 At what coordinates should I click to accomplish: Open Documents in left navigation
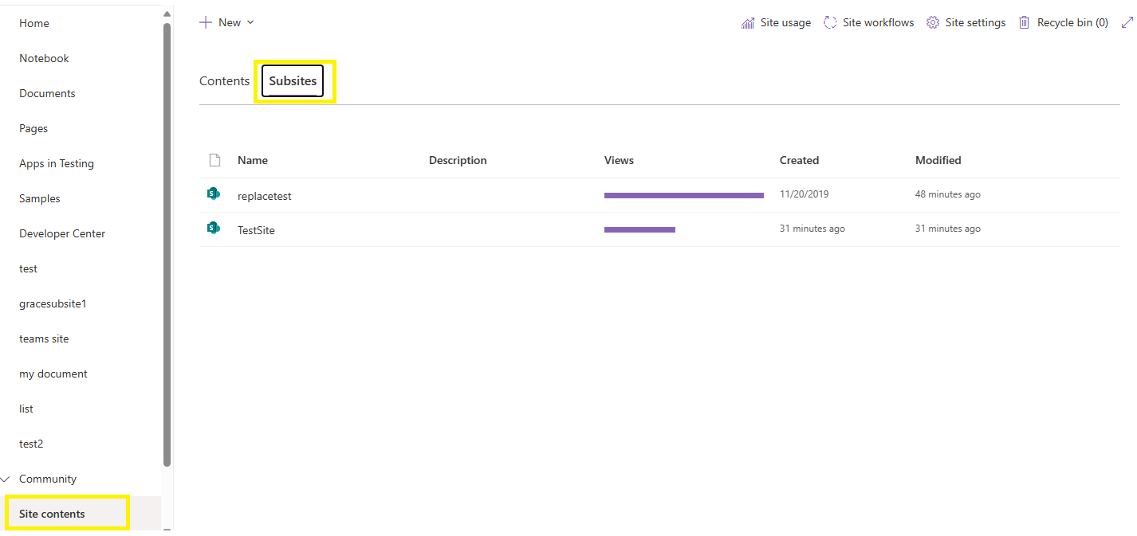[x=47, y=93]
